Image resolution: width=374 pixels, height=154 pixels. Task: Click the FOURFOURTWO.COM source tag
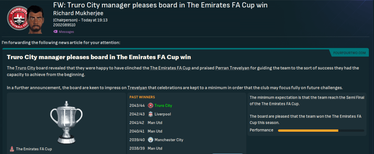click(351, 53)
